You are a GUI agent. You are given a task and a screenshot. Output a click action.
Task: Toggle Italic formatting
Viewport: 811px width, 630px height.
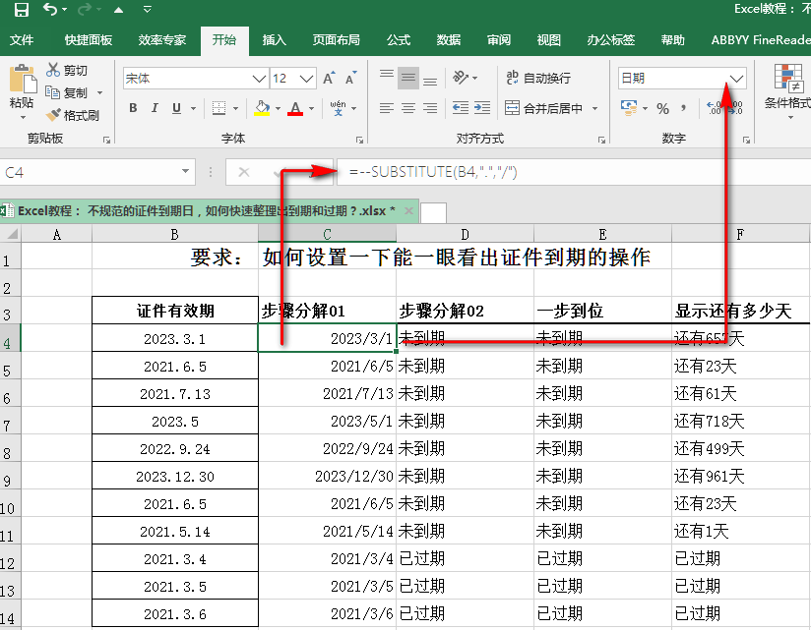[157, 109]
